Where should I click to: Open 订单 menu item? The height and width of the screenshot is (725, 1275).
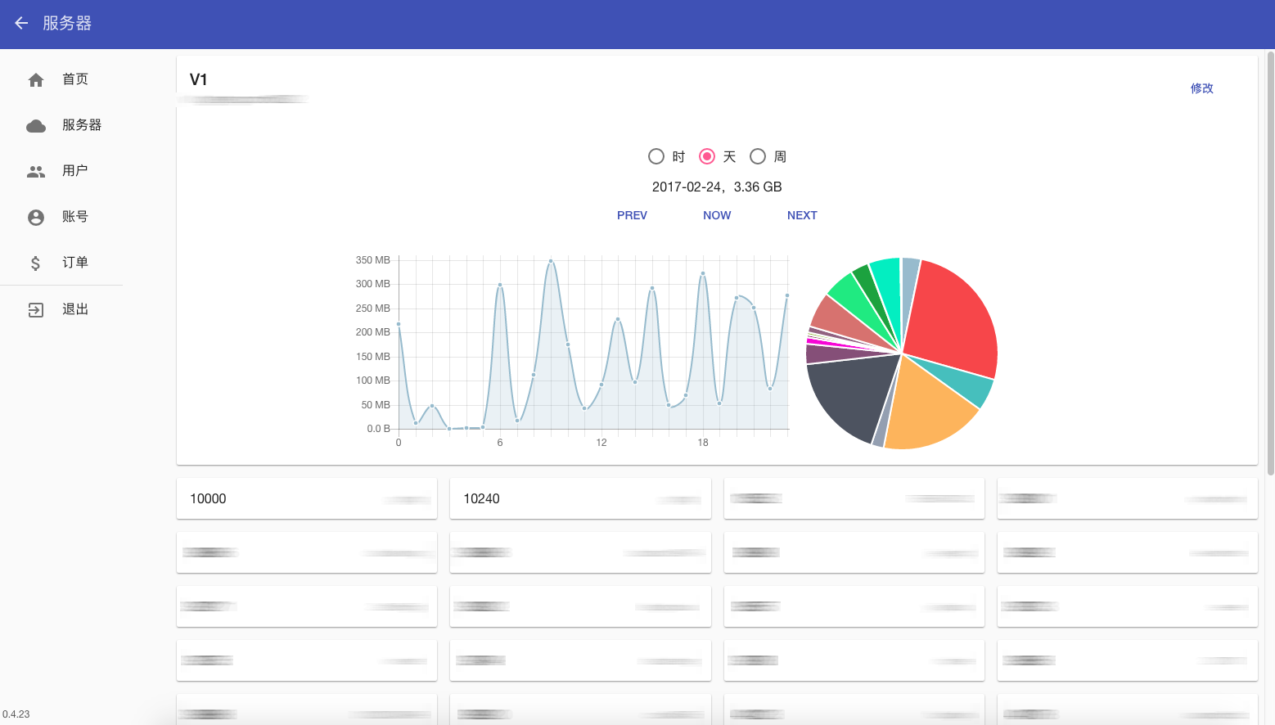point(61,263)
